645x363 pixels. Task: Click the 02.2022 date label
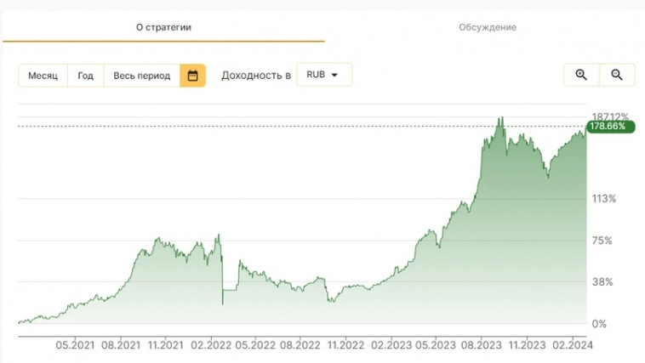[x=211, y=345]
